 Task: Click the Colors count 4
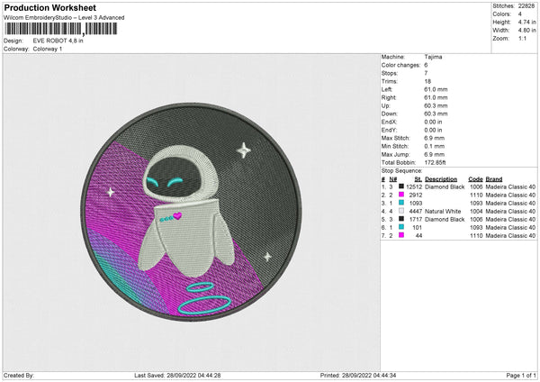pyautogui.click(x=519, y=14)
